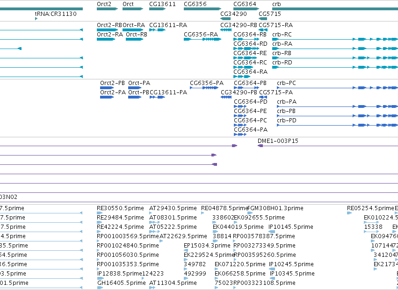Viewport: 398px width, 290px height.
Task: Open transcript CG6364-RC label
Action: click(x=250, y=63)
